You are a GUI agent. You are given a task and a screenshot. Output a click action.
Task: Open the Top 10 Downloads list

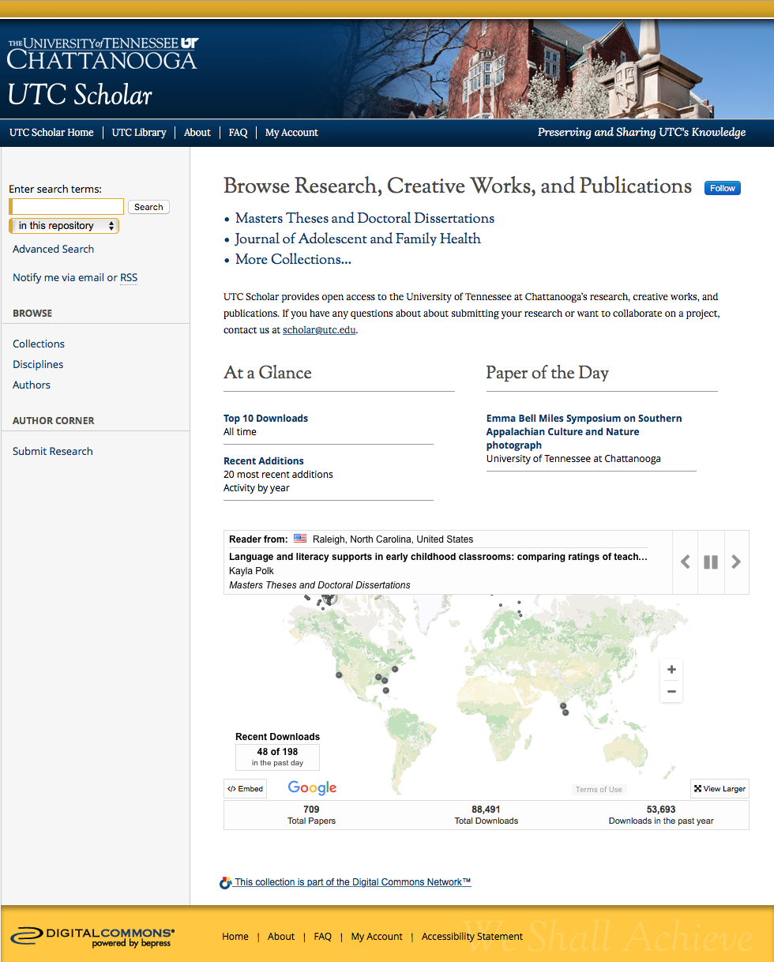(265, 418)
